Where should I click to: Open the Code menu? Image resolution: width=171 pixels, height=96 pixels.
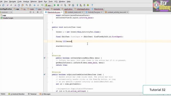click(20, 2)
